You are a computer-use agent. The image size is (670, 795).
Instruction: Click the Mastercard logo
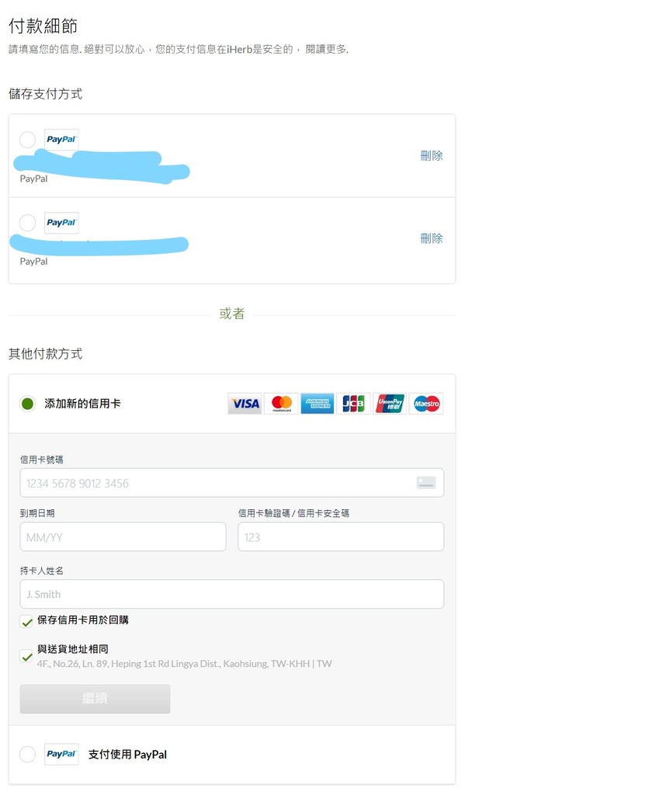(x=282, y=404)
